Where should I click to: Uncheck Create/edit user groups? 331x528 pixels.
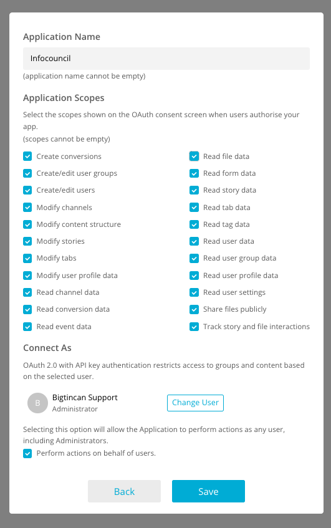pyautogui.click(x=27, y=173)
